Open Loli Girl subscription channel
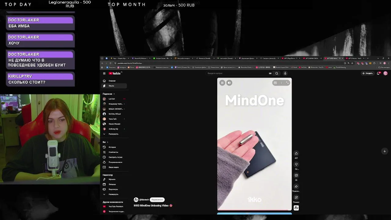 tap(114, 99)
